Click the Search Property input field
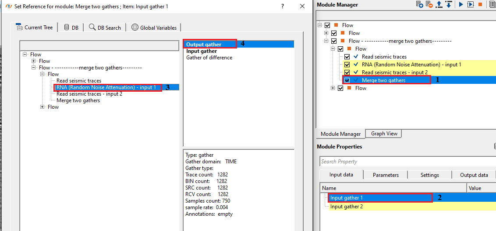 point(408,162)
